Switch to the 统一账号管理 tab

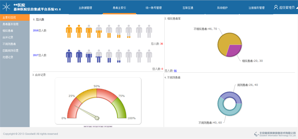[153, 8]
